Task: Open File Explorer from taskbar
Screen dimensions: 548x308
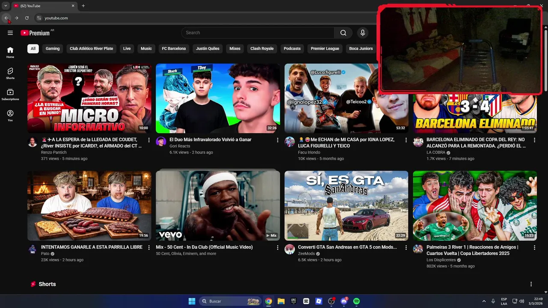Action: pyautogui.click(x=281, y=301)
